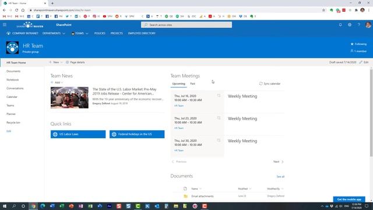The height and width of the screenshot is (210, 373).
Task: Open the Labor Market news thumbnail
Action: tap(69, 97)
